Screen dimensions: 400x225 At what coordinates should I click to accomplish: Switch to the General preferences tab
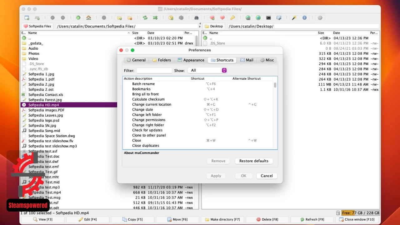[x=136, y=60]
